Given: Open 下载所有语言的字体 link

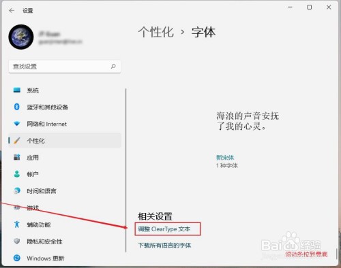Looking at the screenshot, I should [164, 246].
